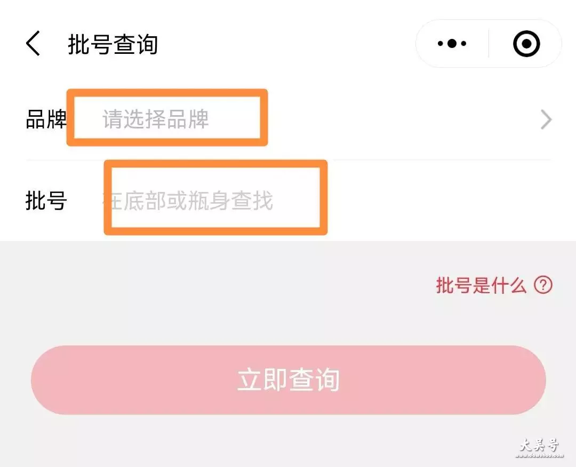The width and height of the screenshot is (576, 467).
Task: Click the 大吴号 watermark logo
Action: (539, 445)
